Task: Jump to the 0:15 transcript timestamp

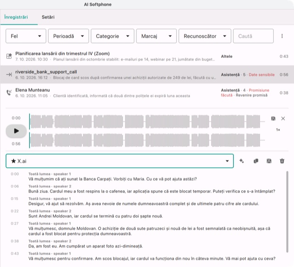Action: click(x=14, y=199)
